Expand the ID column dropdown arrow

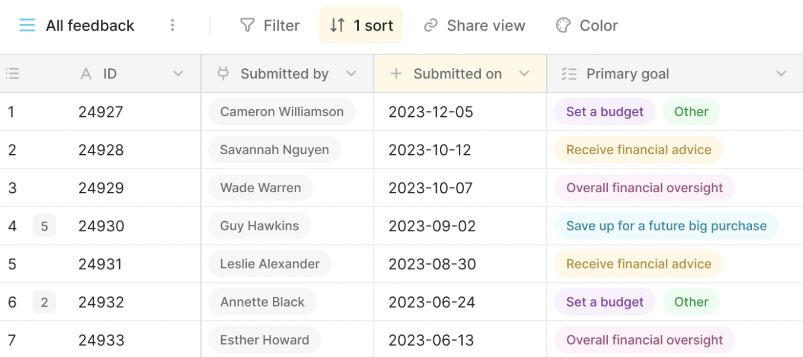coord(178,74)
